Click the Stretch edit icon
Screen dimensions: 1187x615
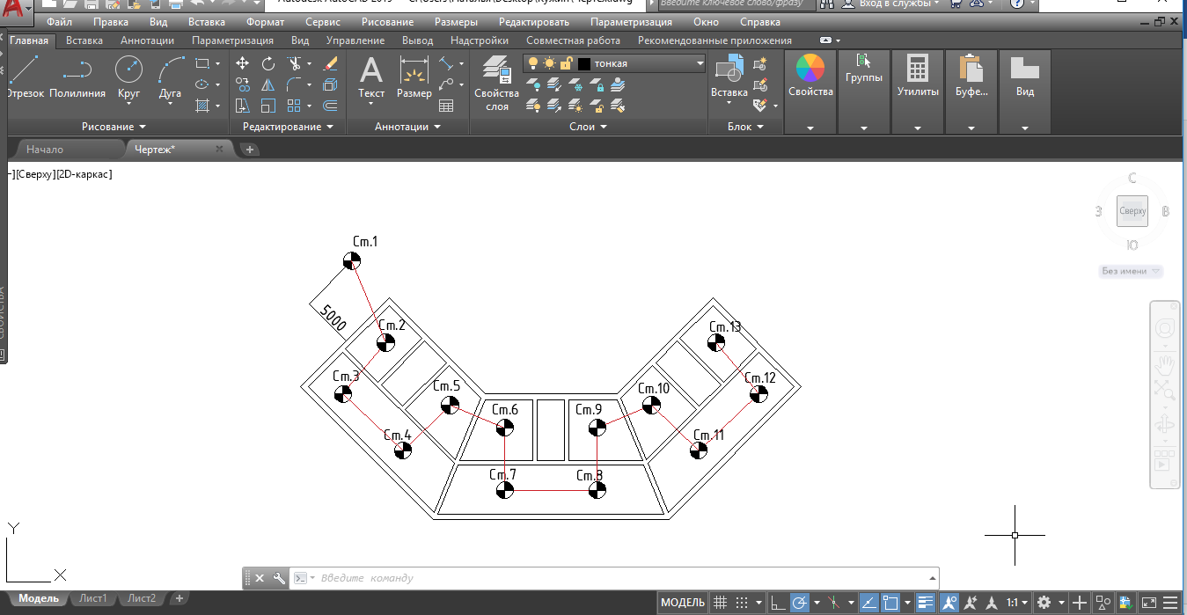click(x=243, y=106)
